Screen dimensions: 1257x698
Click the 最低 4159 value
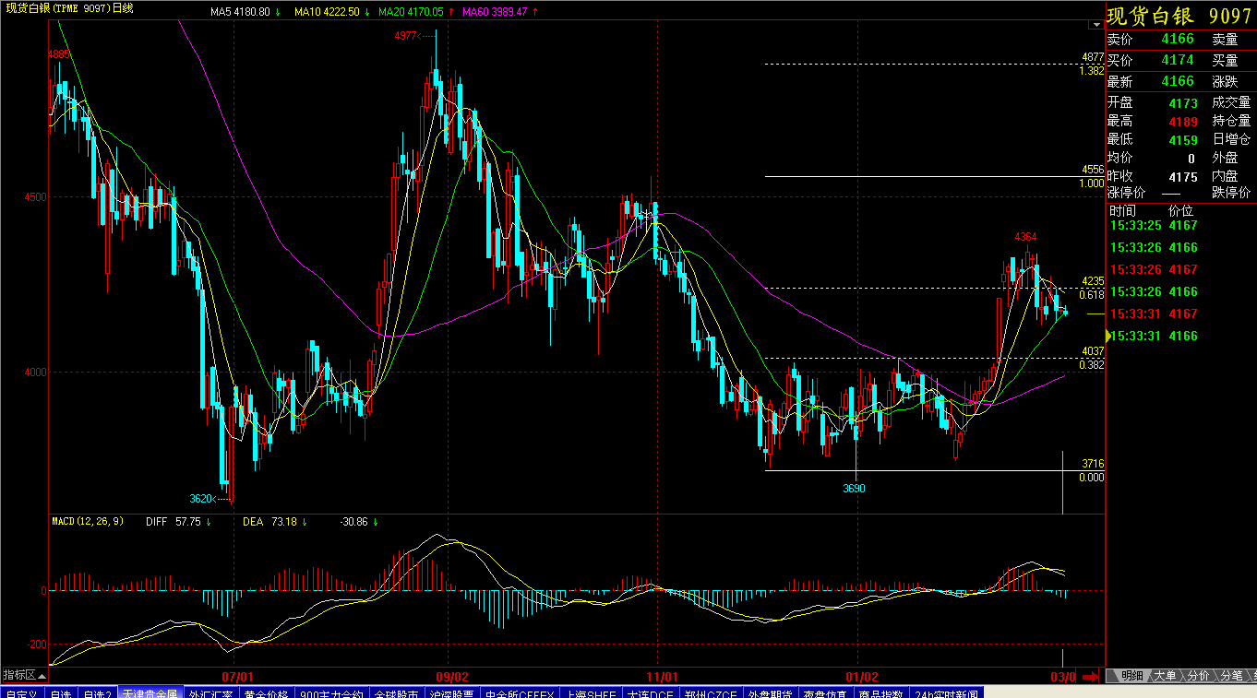[x=1182, y=140]
